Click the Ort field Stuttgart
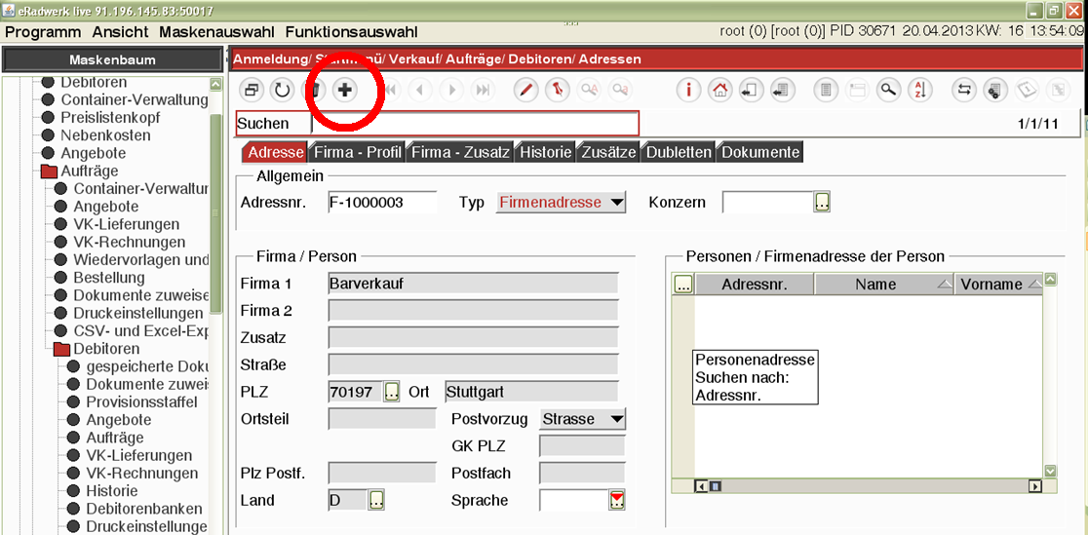 (x=530, y=392)
